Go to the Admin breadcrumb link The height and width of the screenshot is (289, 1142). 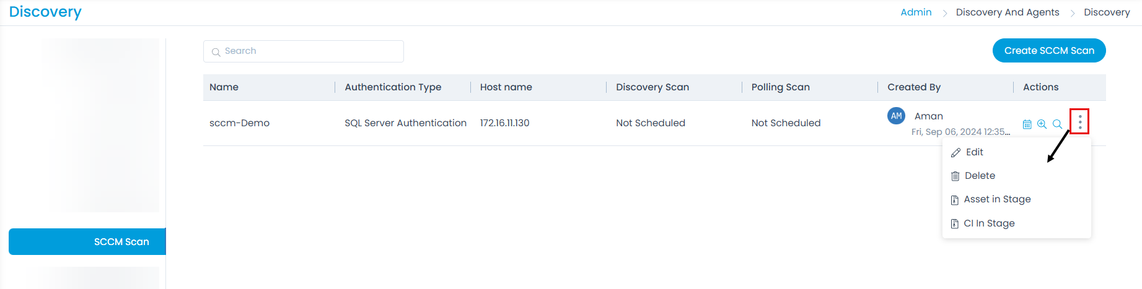coord(916,12)
